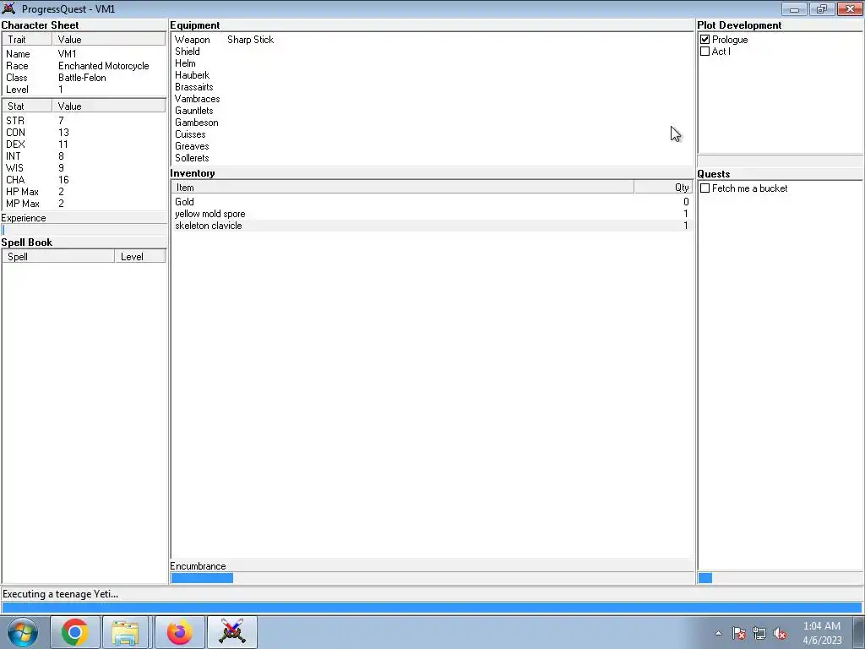
Task: Select Gold inventory row
Action: pyautogui.click(x=432, y=202)
